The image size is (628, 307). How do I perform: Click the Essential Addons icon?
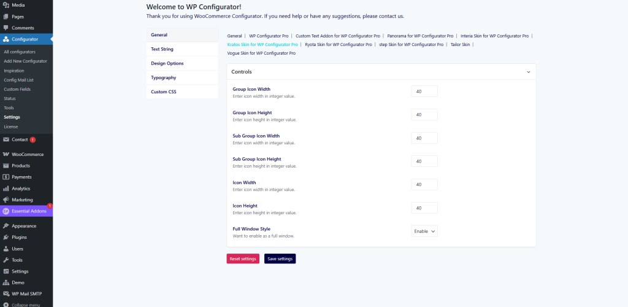tap(6, 211)
